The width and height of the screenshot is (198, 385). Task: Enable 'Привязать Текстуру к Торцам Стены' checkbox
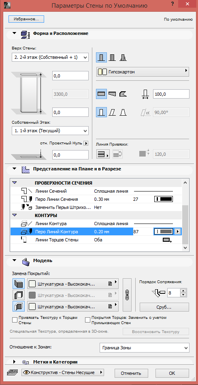tap(15, 320)
